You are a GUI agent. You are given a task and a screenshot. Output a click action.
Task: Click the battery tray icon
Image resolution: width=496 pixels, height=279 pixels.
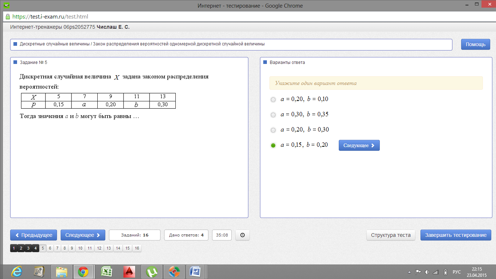pos(445,272)
